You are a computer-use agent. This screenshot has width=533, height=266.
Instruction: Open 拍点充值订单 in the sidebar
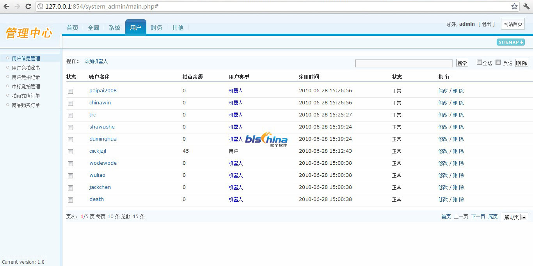tap(26, 96)
